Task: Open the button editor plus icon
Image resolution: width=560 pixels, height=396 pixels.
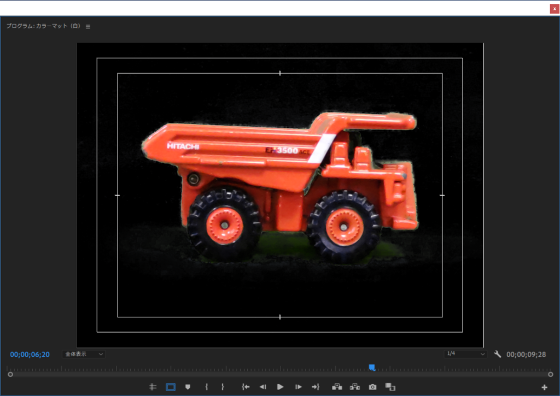Action: pos(544,387)
